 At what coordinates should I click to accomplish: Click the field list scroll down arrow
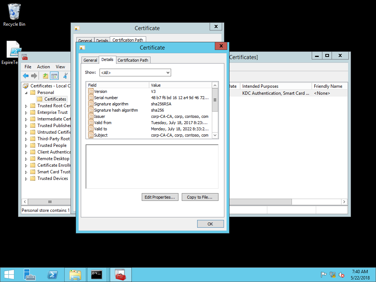tap(215, 135)
